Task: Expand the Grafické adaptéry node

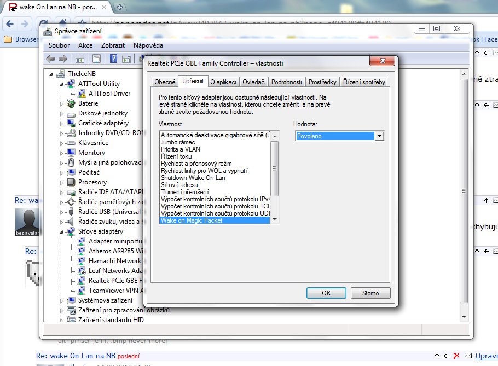Action: [62, 124]
